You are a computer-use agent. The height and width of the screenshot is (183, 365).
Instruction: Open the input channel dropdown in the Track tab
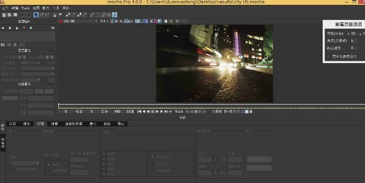[x=25, y=163]
